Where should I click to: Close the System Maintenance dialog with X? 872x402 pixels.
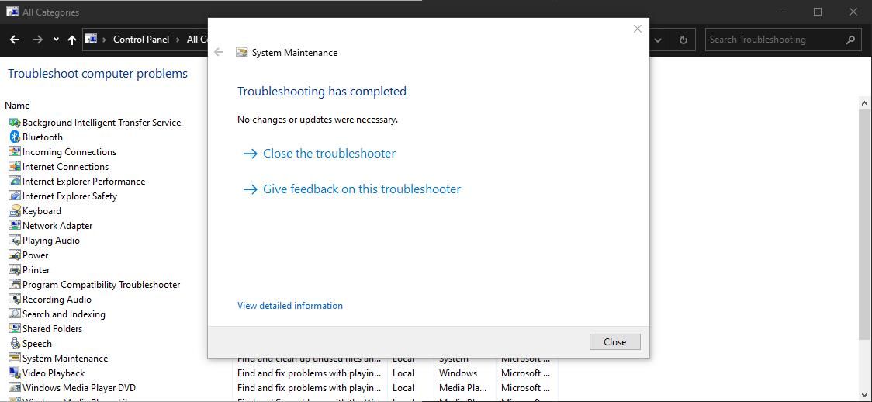coord(637,29)
